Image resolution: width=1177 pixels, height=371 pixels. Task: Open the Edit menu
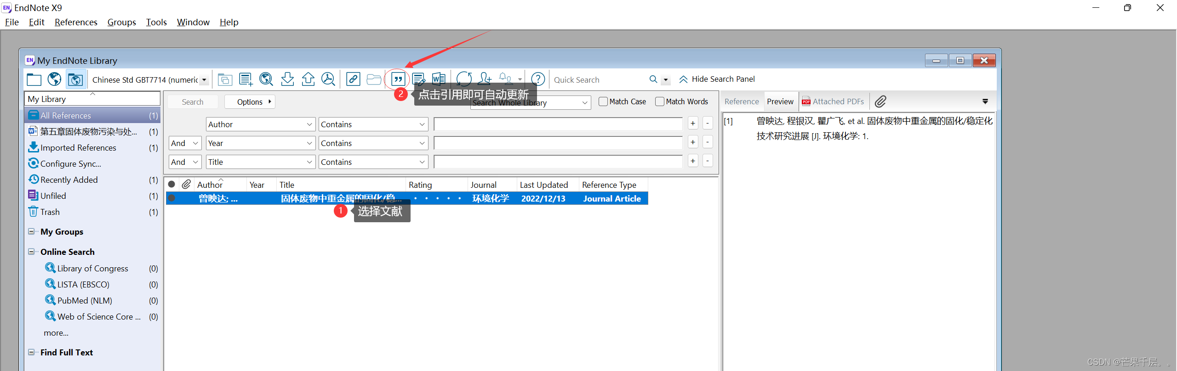[36, 22]
